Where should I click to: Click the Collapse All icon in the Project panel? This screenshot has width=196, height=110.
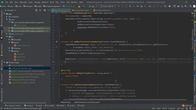tap(40, 10)
